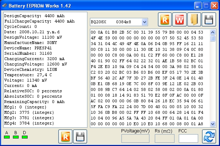Screen dimensions: 220x146
Task: Click the orange R read EEPROM button
Action: (x=165, y=20)
